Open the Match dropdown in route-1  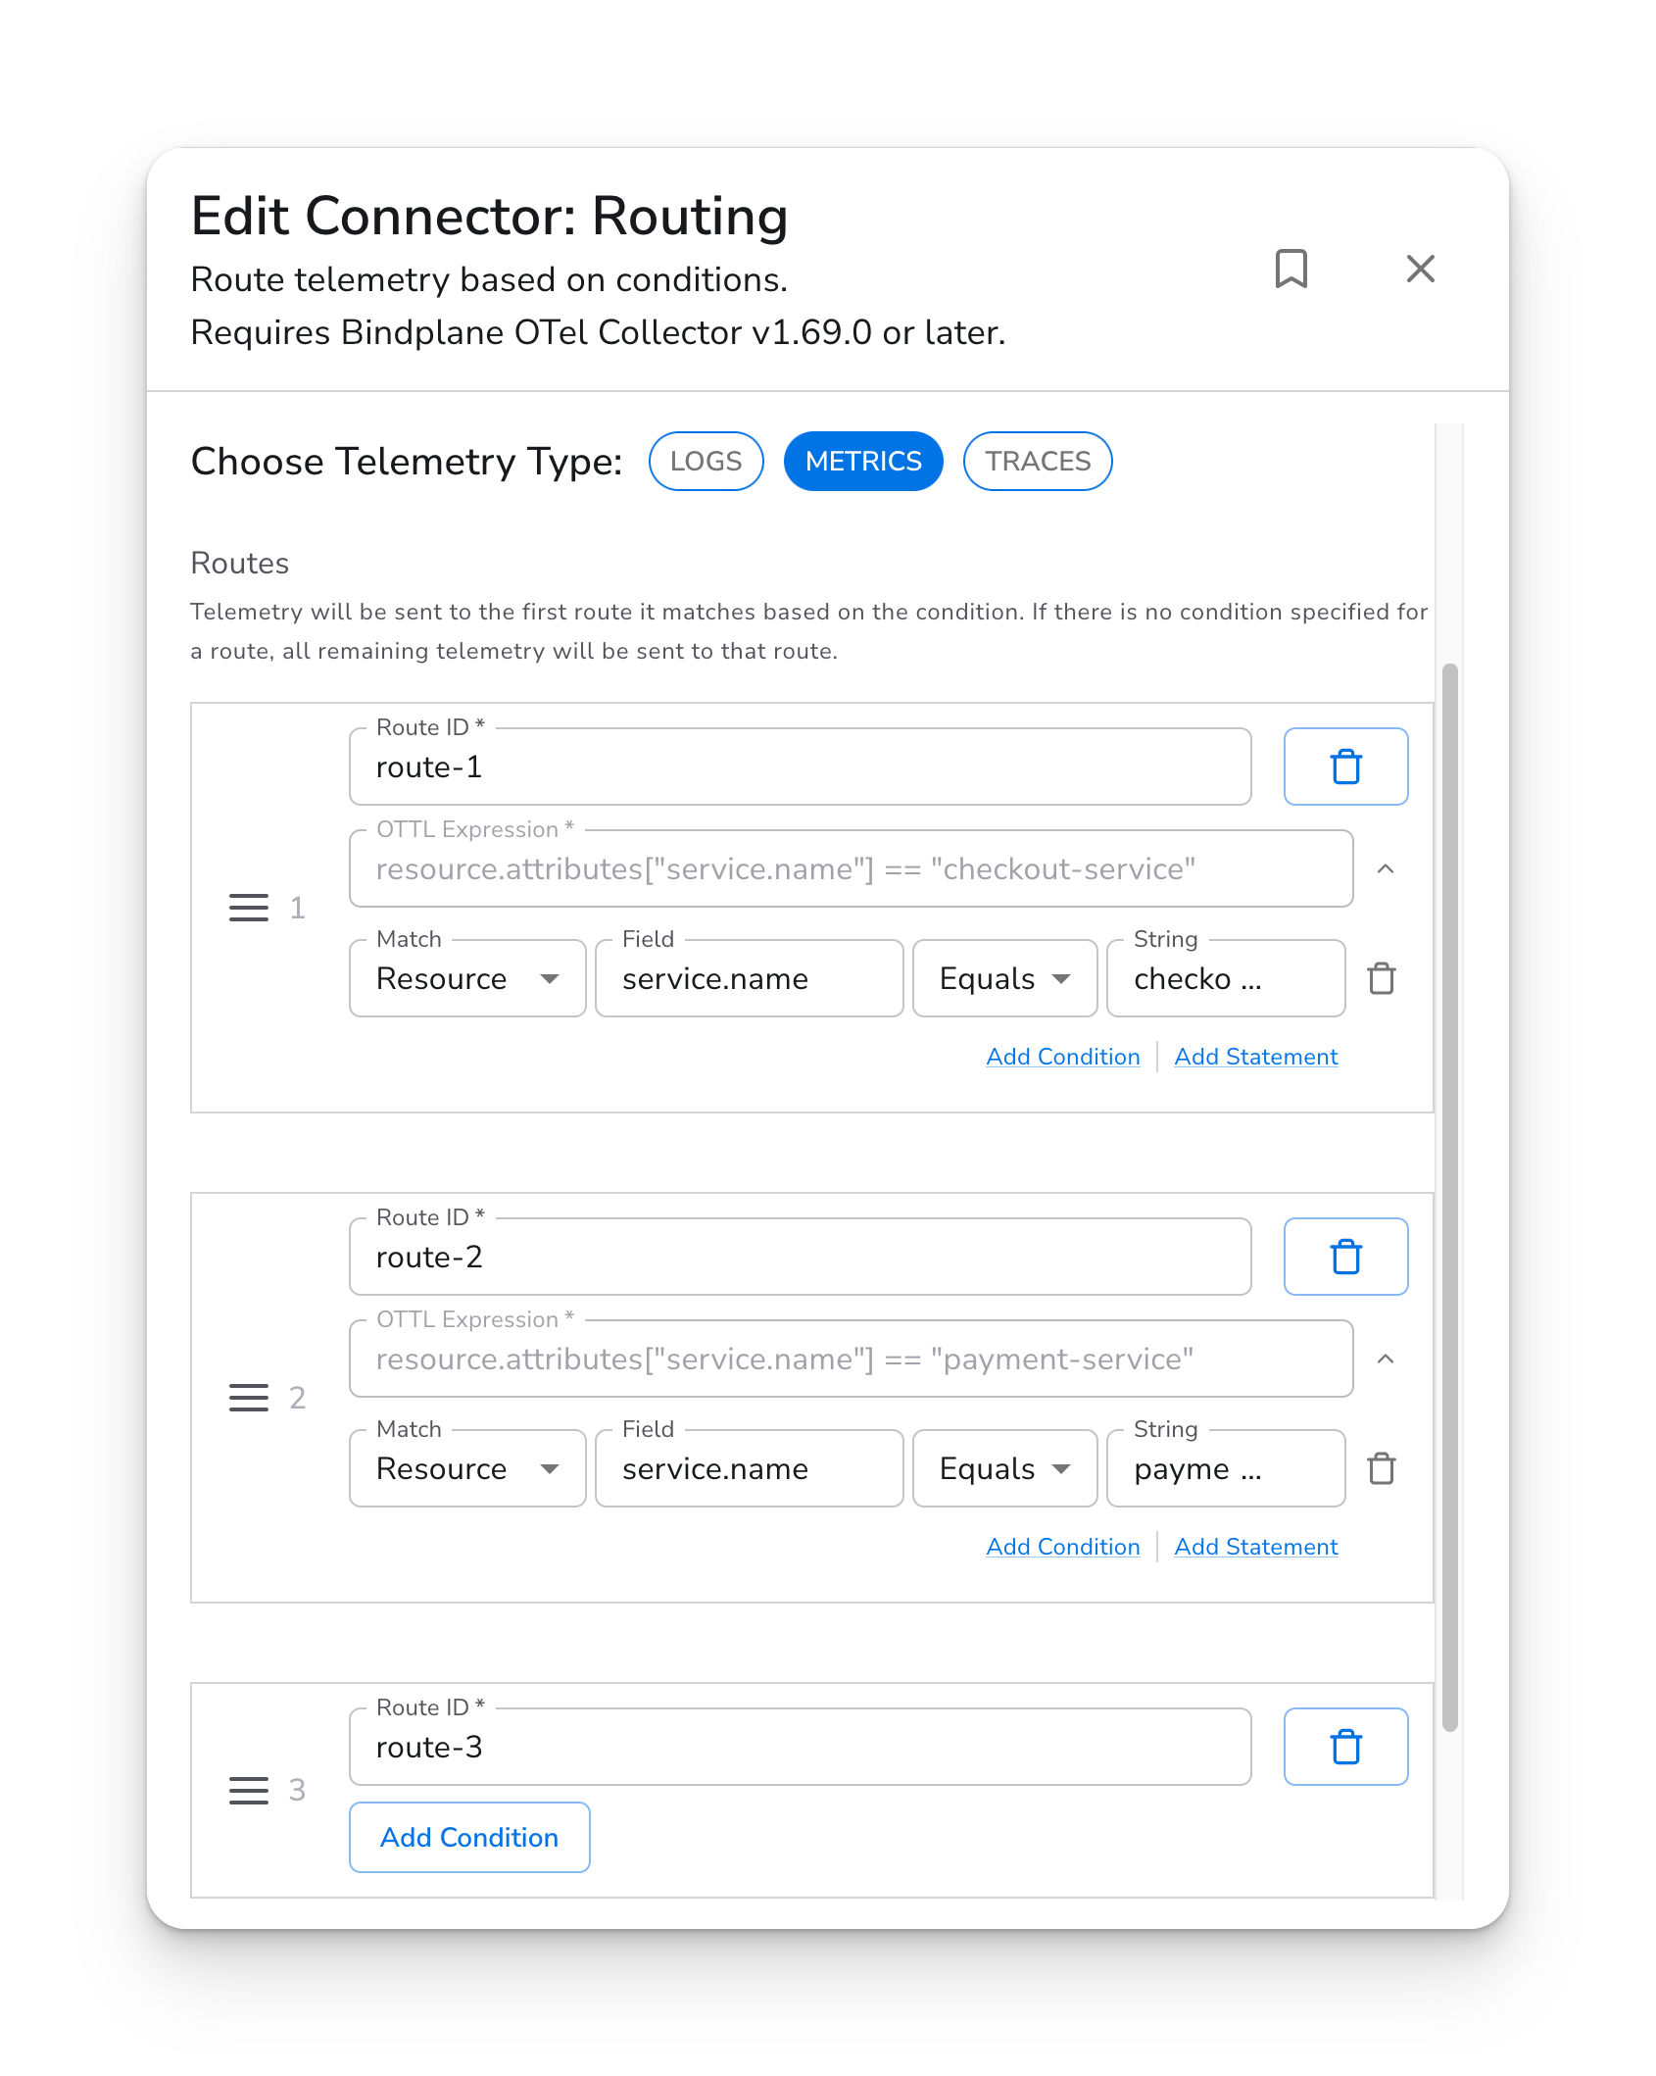(x=467, y=978)
